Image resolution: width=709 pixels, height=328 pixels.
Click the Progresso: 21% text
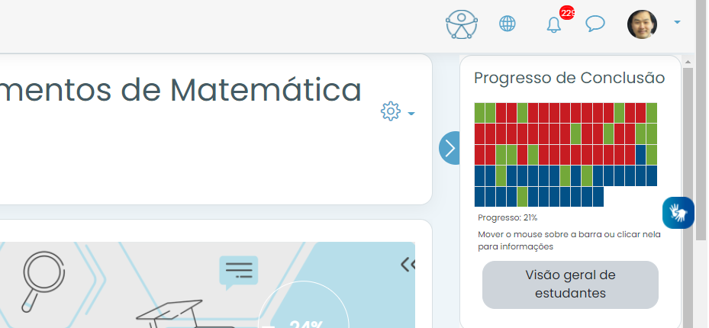pos(508,217)
